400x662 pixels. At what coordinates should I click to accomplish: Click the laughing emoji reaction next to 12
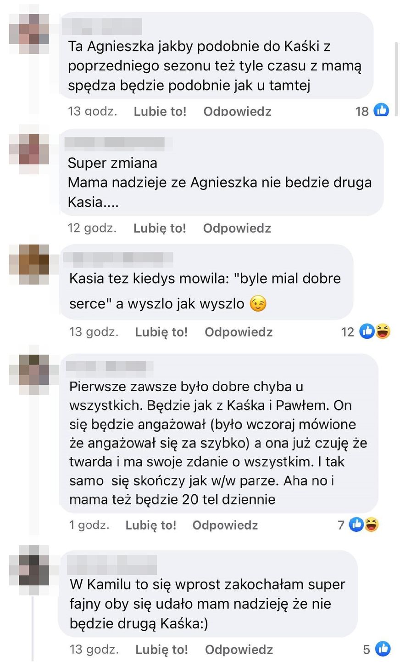tap(383, 331)
